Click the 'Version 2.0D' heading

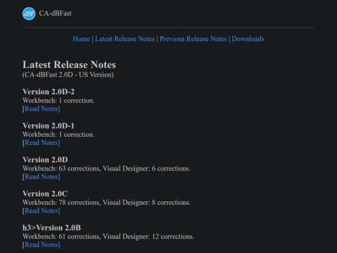coord(45,160)
